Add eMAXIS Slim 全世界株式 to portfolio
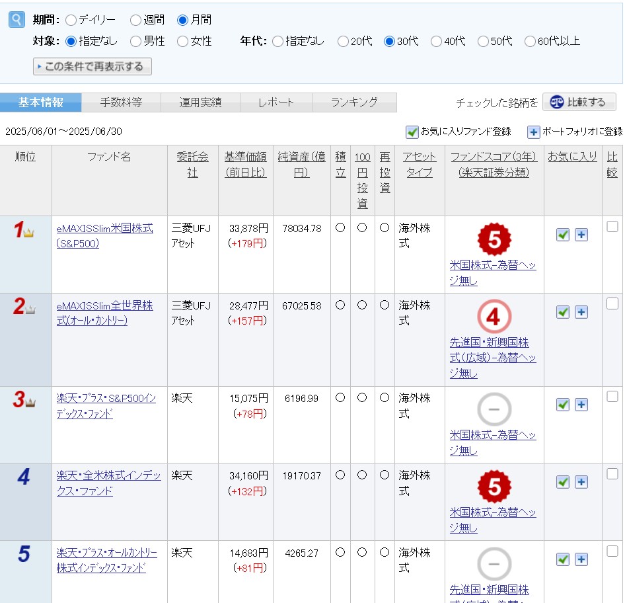The image size is (625, 603). (x=581, y=312)
